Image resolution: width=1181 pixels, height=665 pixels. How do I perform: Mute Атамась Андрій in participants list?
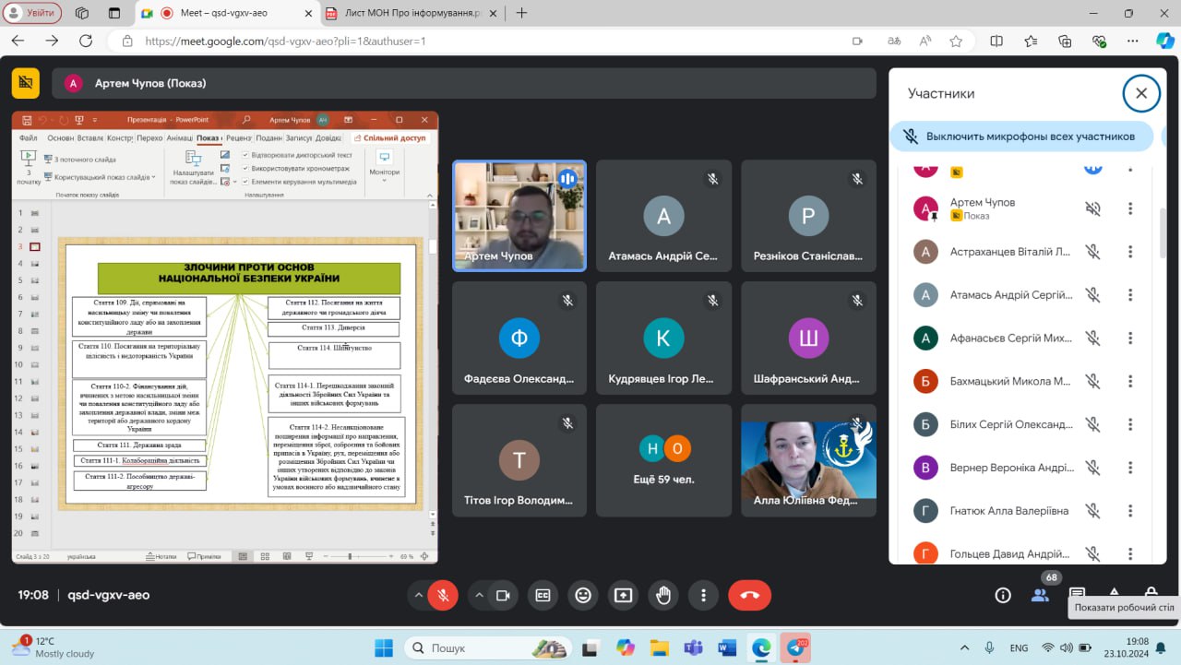click(x=1092, y=295)
